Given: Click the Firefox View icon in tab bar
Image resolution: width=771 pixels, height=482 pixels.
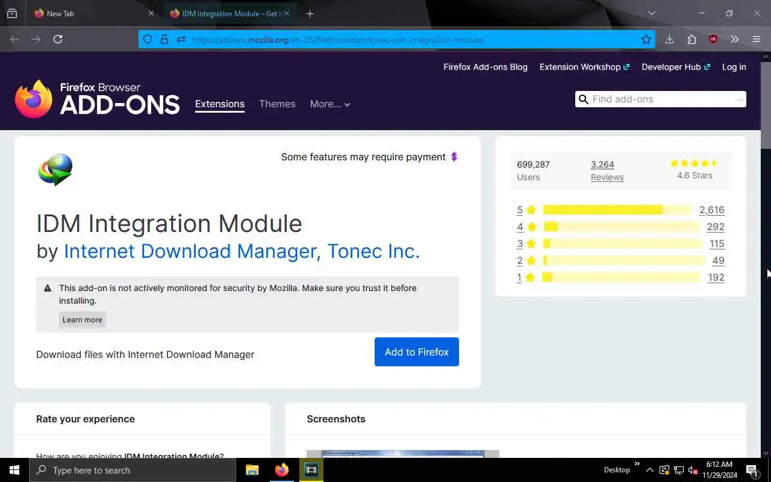Looking at the screenshot, I should [x=12, y=13].
